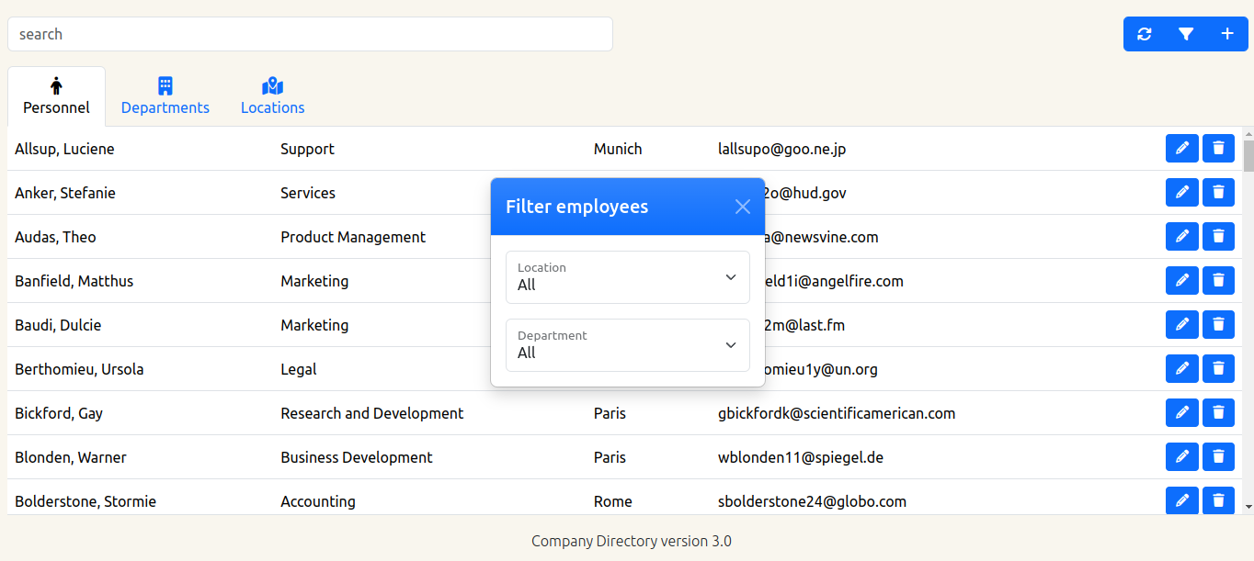Click the plus icon to add entry
1254x561 pixels.
pyautogui.click(x=1227, y=34)
